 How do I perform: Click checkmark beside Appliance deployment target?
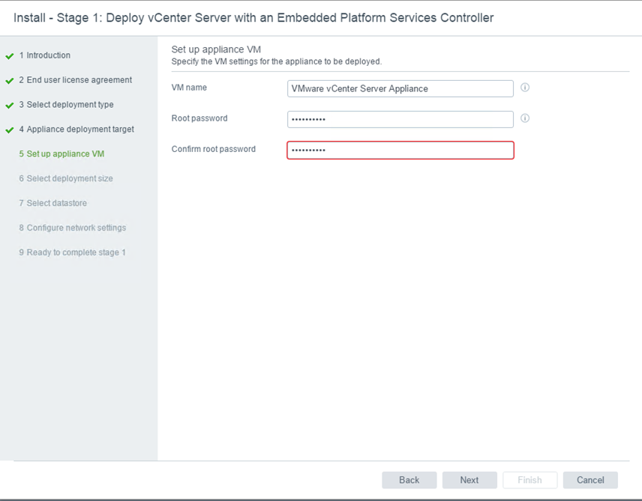coord(10,130)
